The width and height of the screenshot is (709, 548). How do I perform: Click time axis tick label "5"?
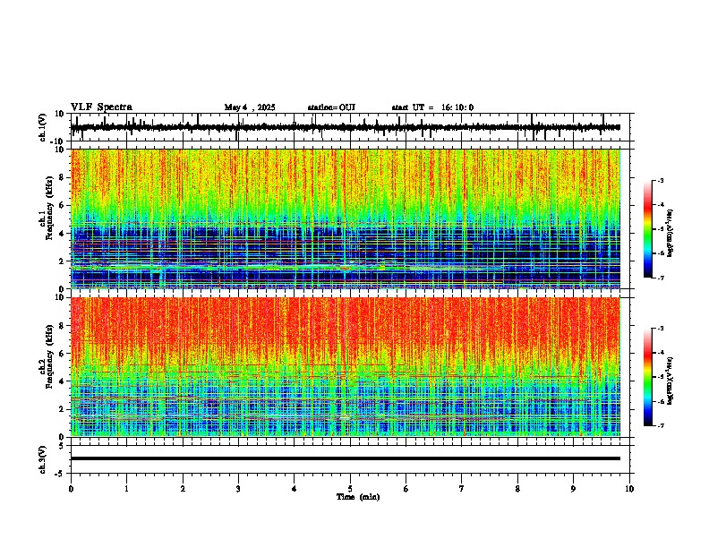[350, 489]
